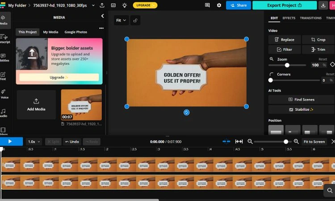Screen dimensions: 335x201
Task: Open the comments icon in the top bar
Action: click(207, 5)
